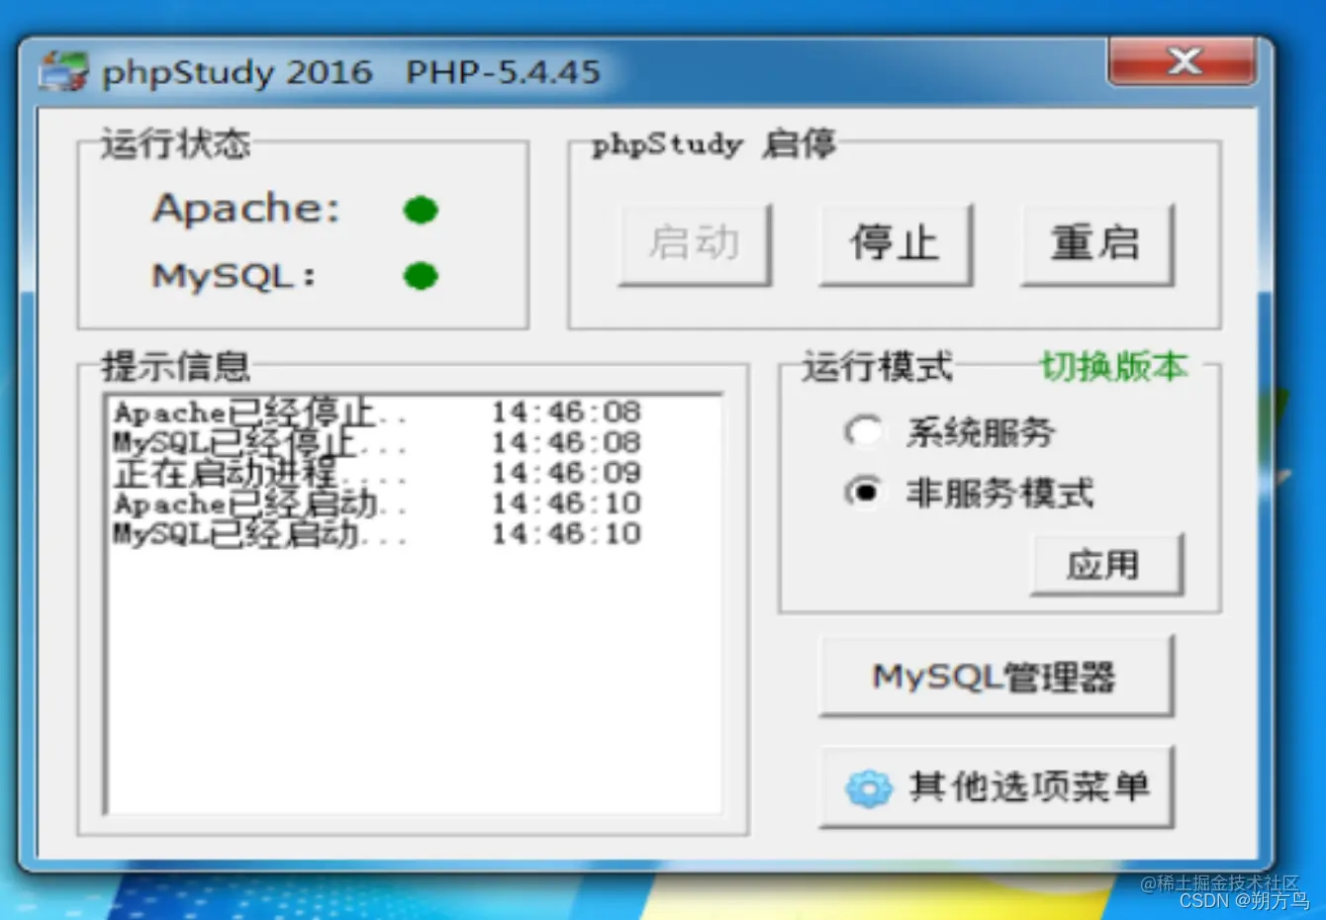Click the MySQL green status indicator
This screenshot has width=1326, height=920.
point(421,276)
